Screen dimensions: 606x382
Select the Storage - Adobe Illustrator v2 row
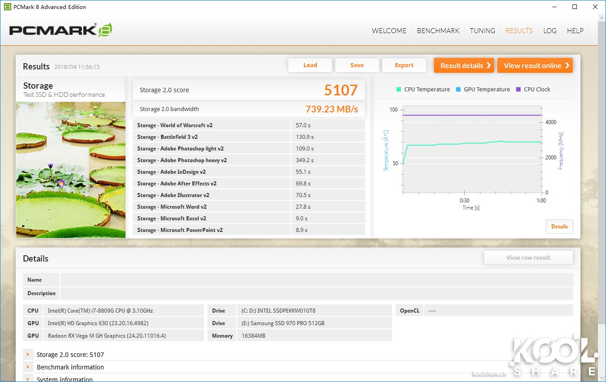(249, 195)
